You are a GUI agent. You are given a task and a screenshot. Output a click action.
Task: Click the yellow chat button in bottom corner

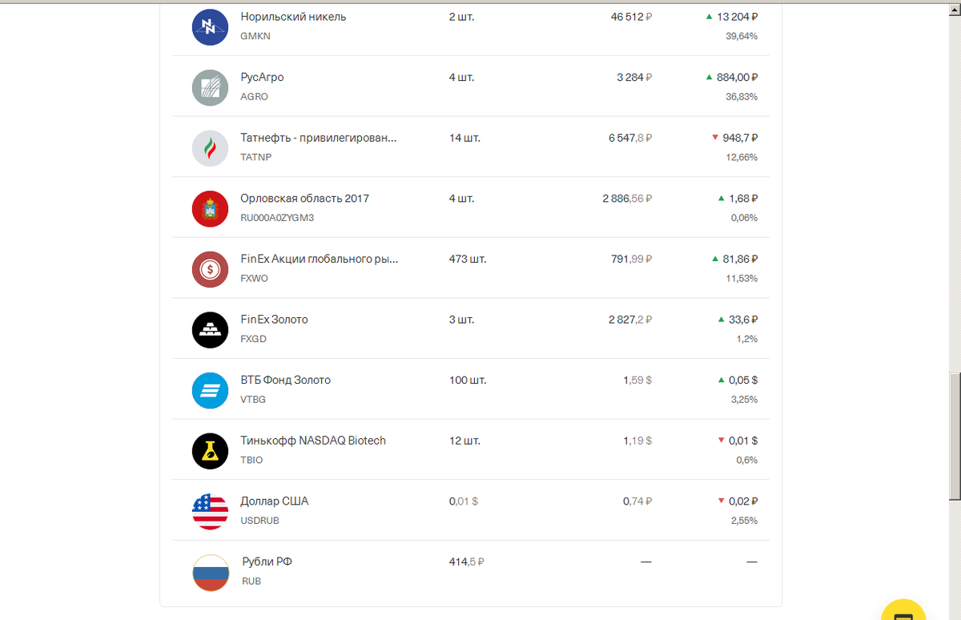pos(903,613)
